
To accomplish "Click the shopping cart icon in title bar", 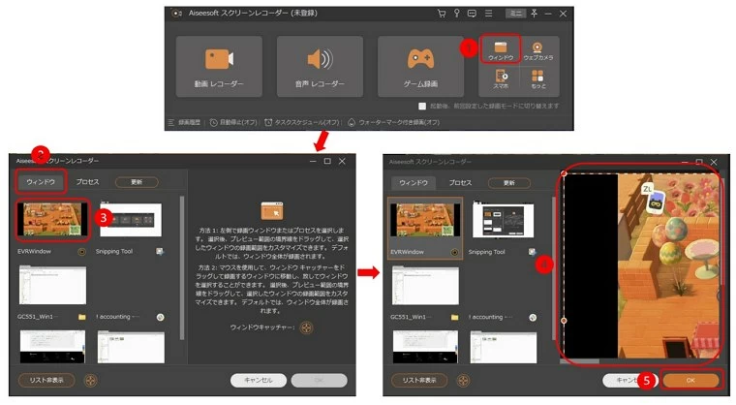I will [x=442, y=14].
